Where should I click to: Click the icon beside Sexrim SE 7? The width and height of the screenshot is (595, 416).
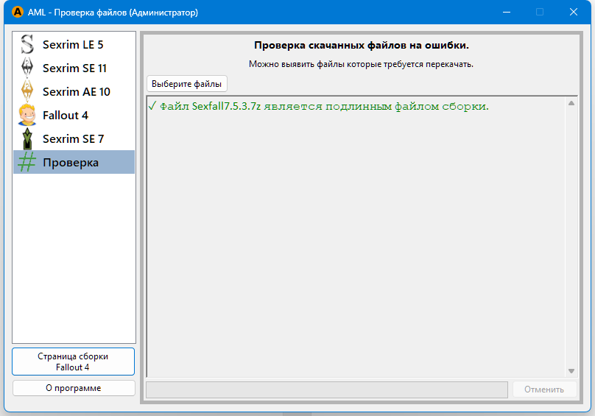(27, 138)
